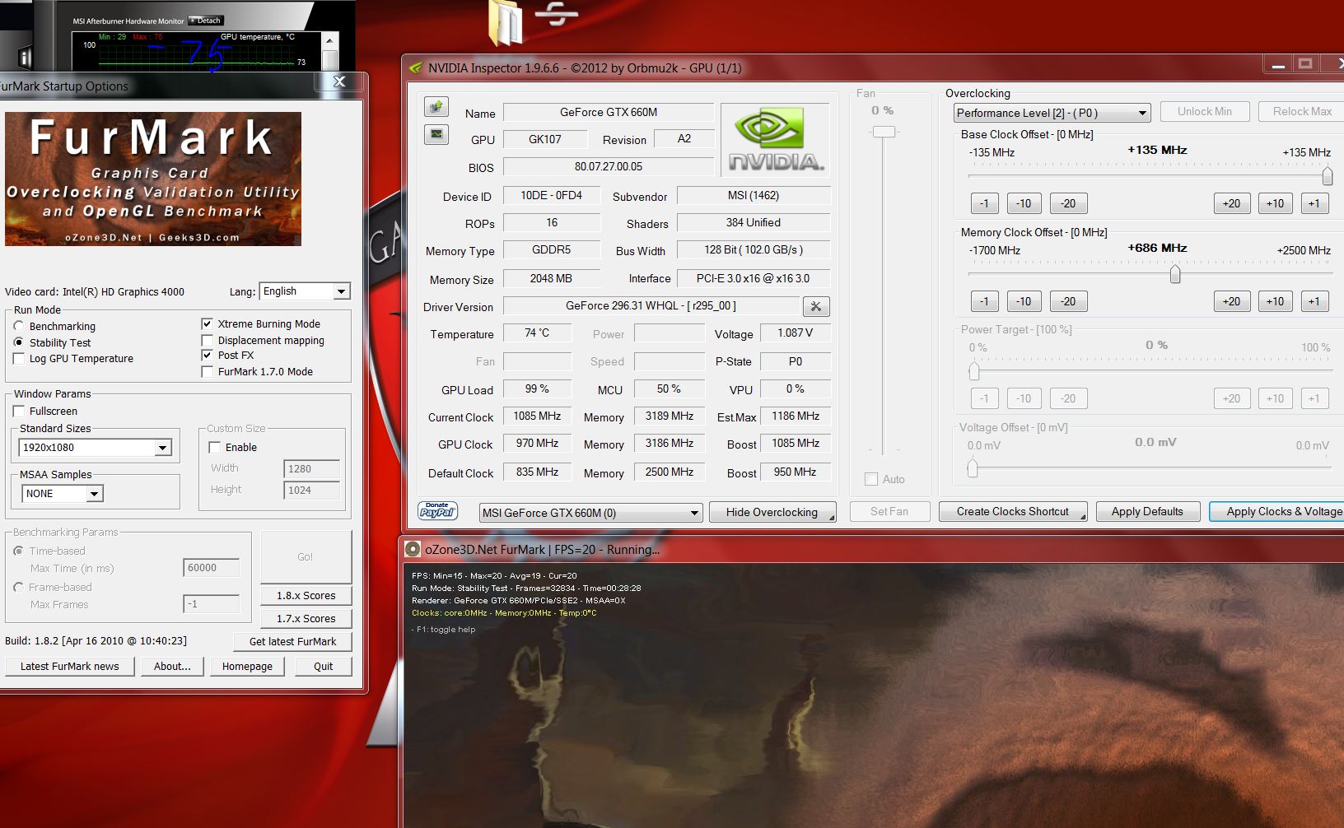Open the About... button
The image size is (1344, 828).
click(172, 666)
